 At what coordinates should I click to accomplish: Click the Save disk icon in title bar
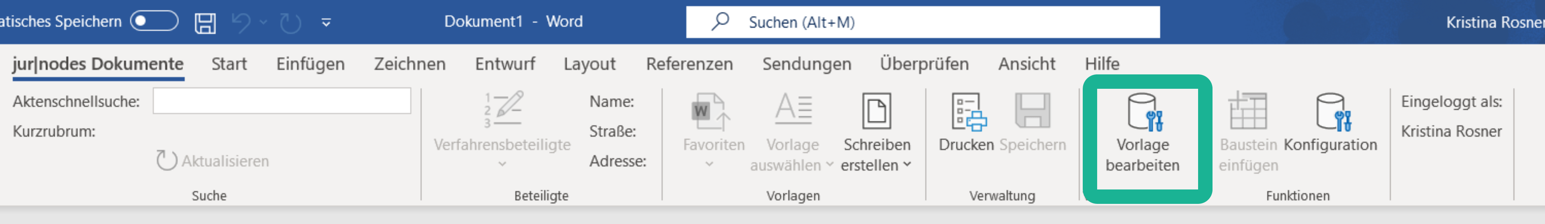click(205, 23)
